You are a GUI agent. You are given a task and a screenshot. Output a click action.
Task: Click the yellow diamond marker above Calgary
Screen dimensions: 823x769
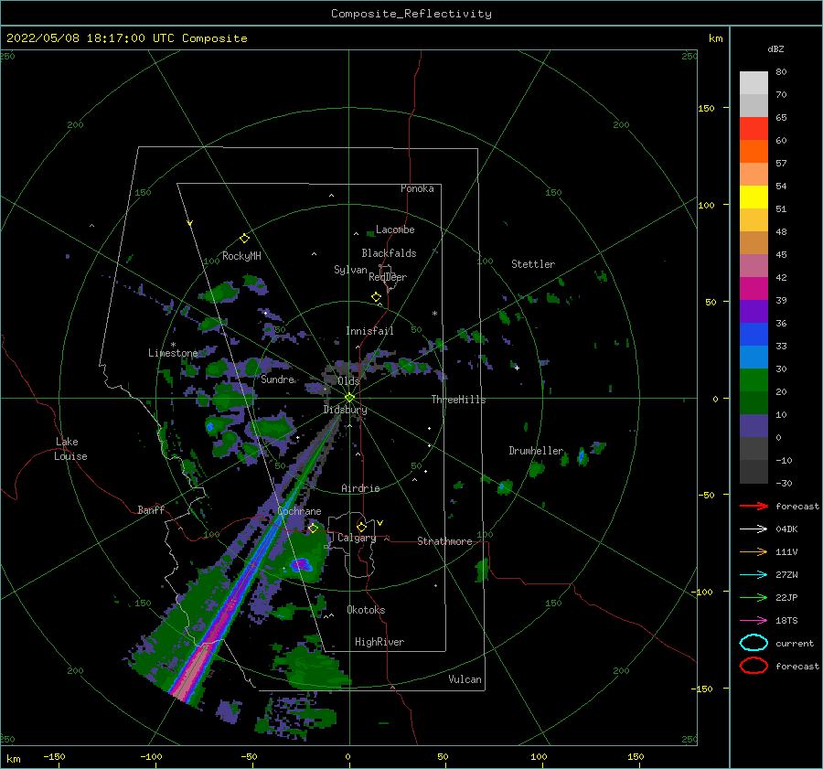click(361, 527)
